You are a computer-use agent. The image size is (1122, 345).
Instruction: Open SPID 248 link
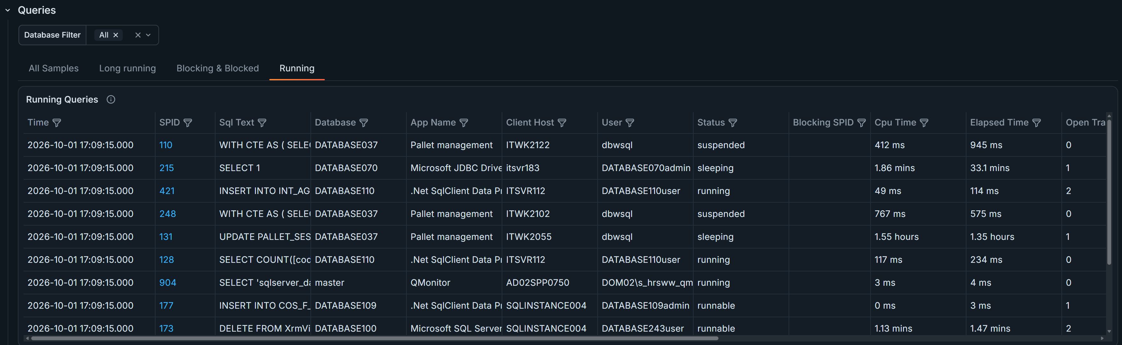coord(168,214)
